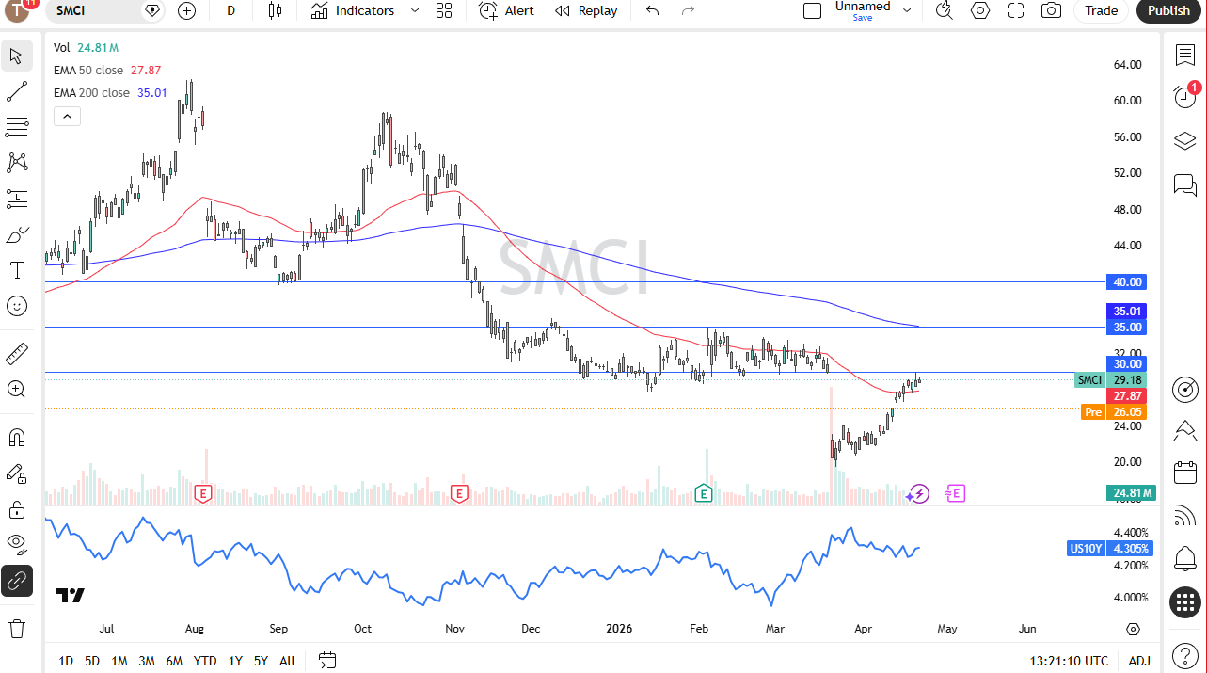Open chart settings hexagon icon

(980, 10)
